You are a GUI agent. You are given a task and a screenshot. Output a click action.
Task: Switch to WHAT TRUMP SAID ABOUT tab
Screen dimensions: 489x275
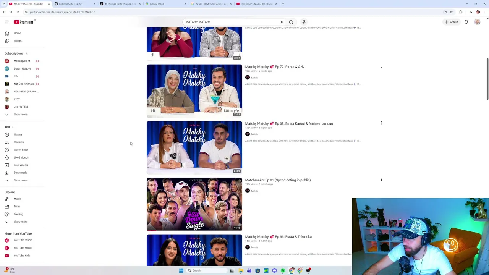[x=211, y=4]
